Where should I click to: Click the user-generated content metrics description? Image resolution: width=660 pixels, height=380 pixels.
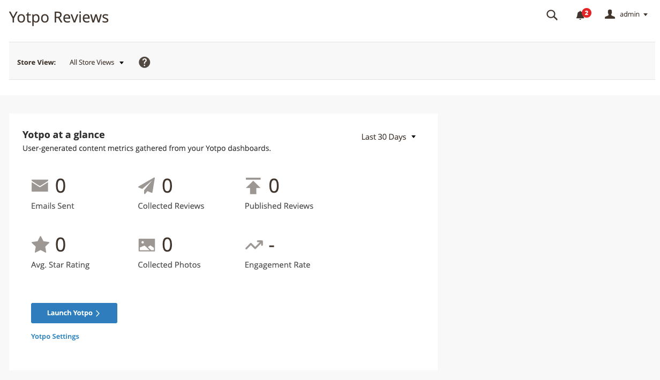(x=147, y=148)
